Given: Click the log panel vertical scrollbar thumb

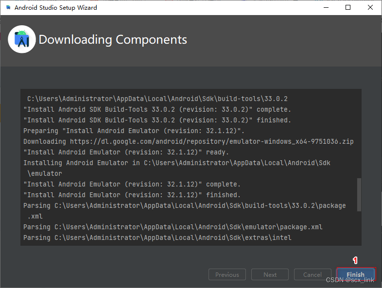Looking at the screenshot, I should point(359,194).
